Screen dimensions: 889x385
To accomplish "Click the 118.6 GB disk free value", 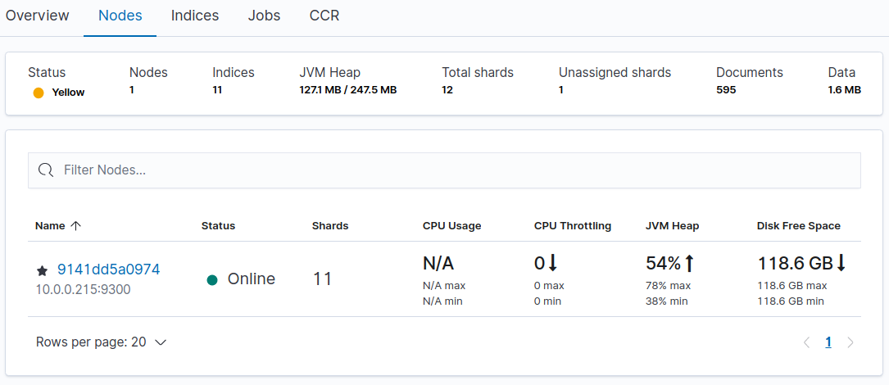I will (x=796, y=263).
